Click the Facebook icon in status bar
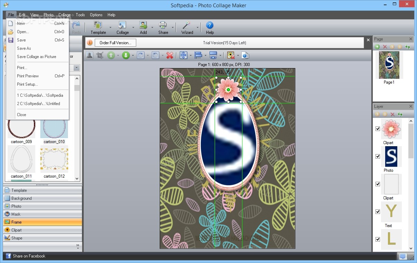417x263 pixels. click(8, 256)
